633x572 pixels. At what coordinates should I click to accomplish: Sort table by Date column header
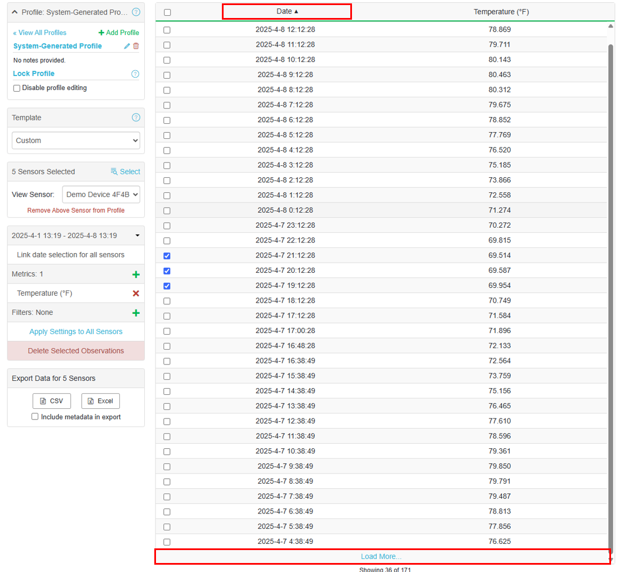(x=287, y=11)
